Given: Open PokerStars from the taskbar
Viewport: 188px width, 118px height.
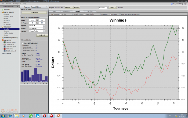Looking at the screenshot, I should 52,116.
